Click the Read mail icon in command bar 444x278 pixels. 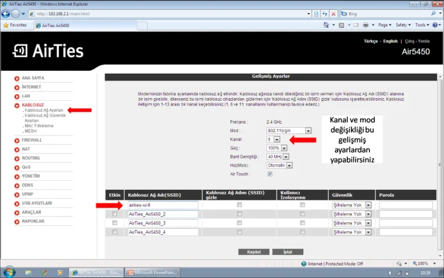pyautogui.click(x=356, y=25)
